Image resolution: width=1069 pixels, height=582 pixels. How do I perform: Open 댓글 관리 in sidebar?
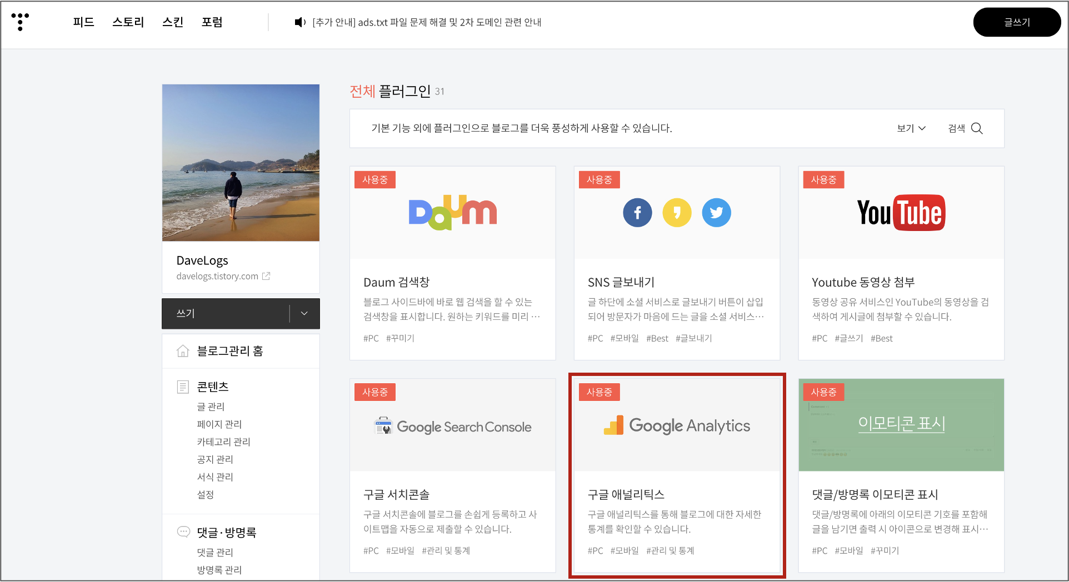coord(215,553)
